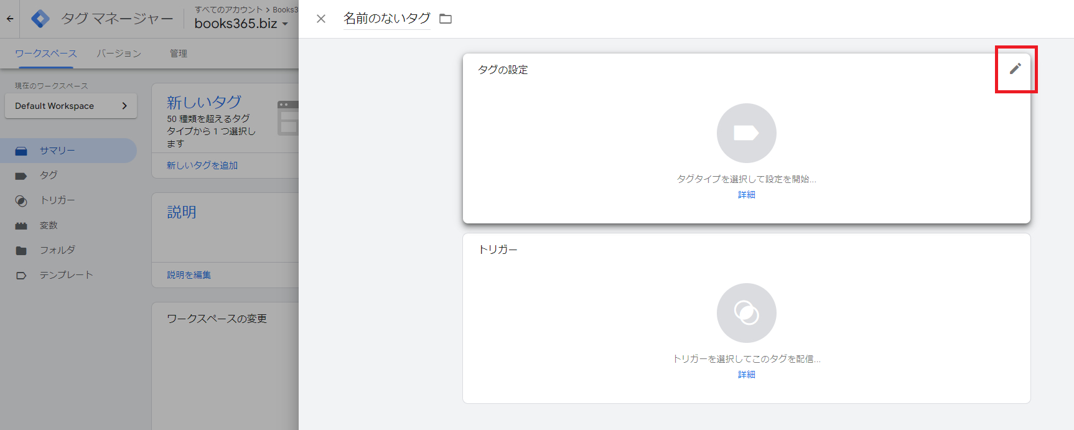Viewport: 1074px width, 430px height.
Task: Click the タグ マネージャー title text
Action: (117, 19)
